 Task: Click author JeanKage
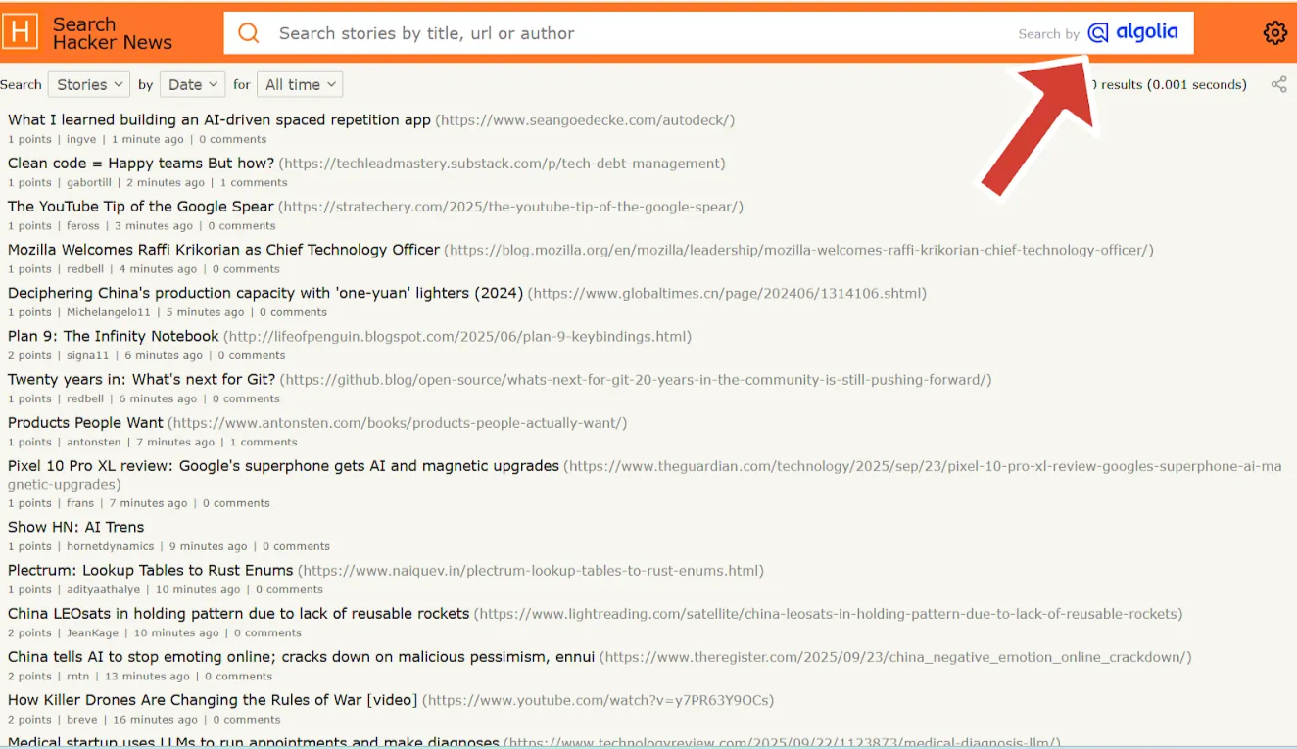(92, 632)
